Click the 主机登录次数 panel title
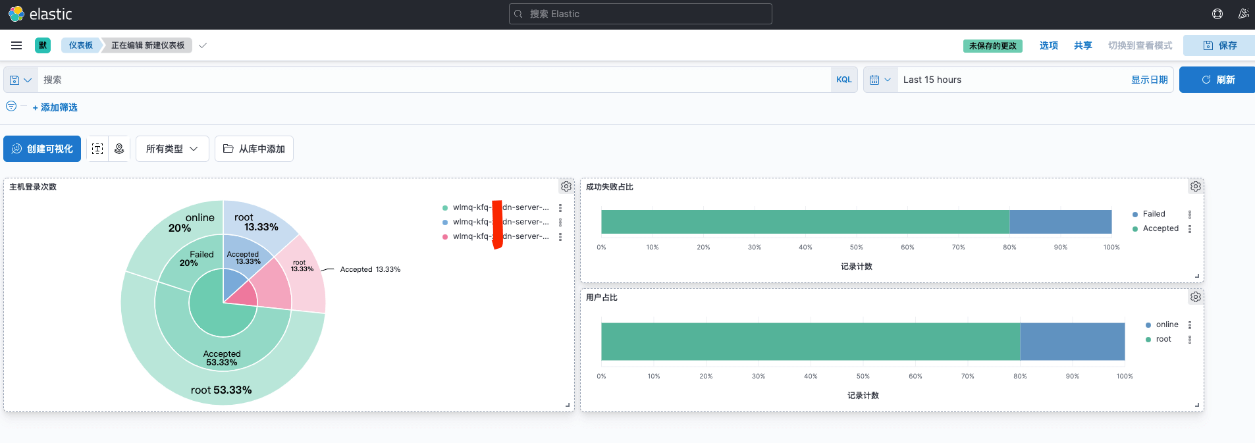Image resolution: width=1255 pixels, height=443 pixels. (33, 187)
